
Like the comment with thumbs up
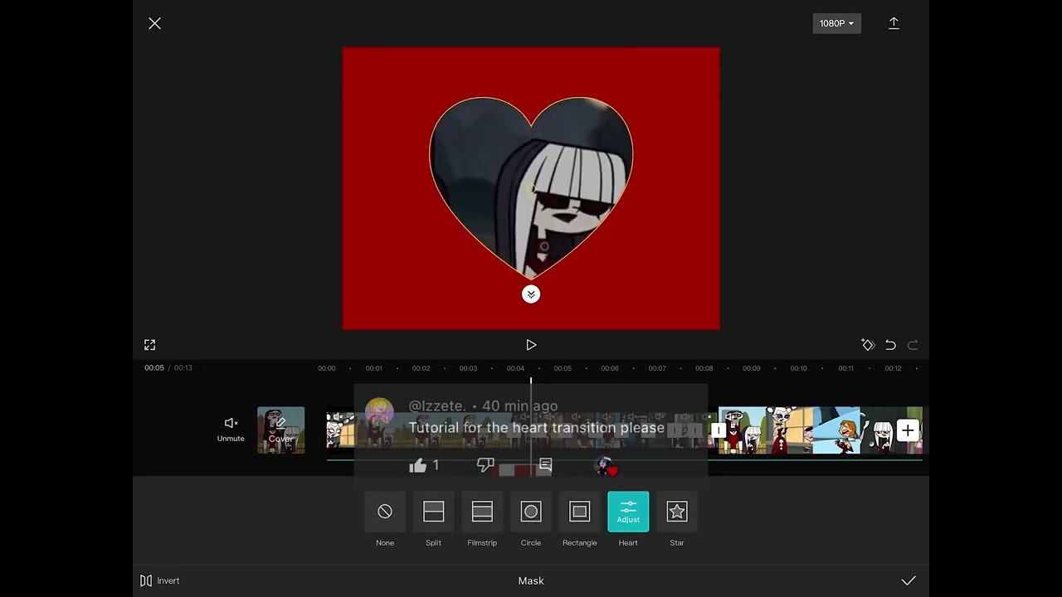click(x=417, y=466)
